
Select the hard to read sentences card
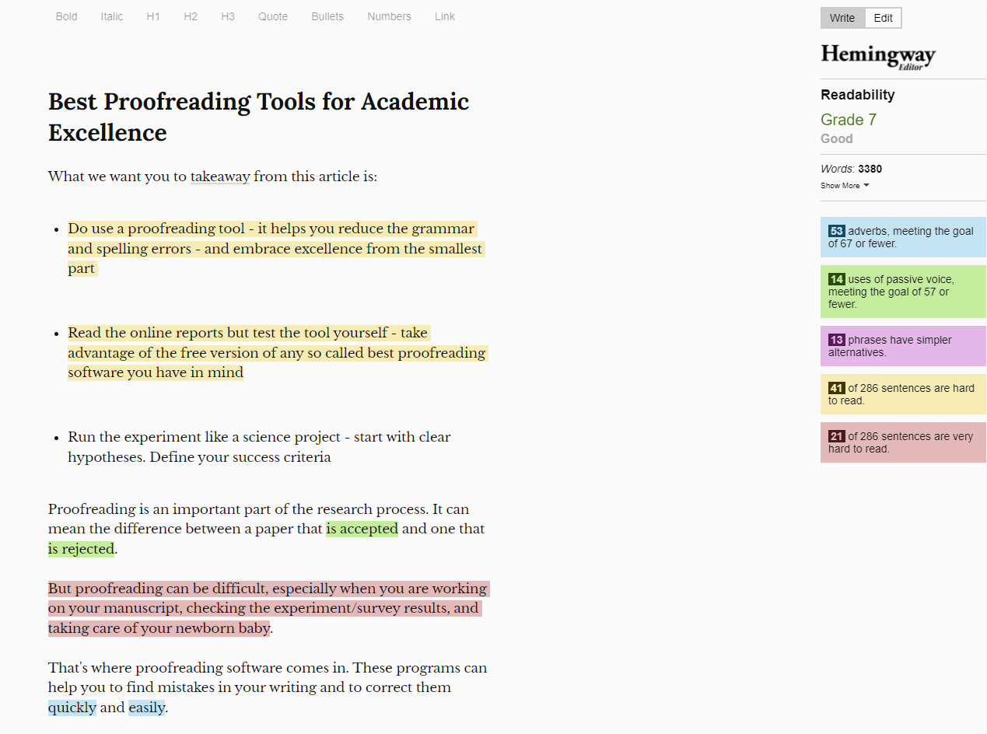(902, 394)
